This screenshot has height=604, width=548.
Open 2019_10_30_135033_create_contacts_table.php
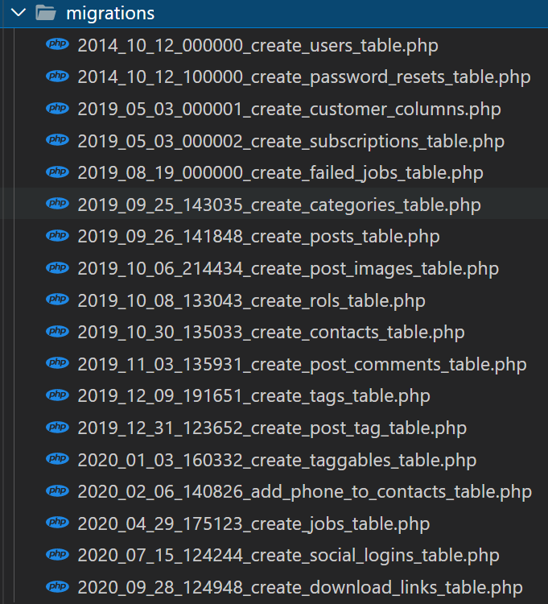click(x=270, y=332)
